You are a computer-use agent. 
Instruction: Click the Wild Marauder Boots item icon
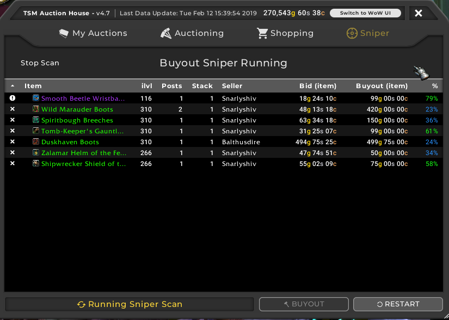pos(36,109)
